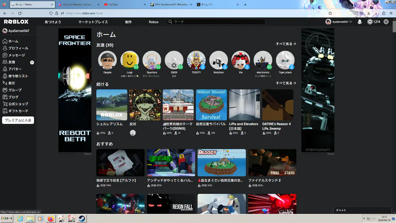Bookmark this page with the star icon
396x223 pixels.
point(330,13)
